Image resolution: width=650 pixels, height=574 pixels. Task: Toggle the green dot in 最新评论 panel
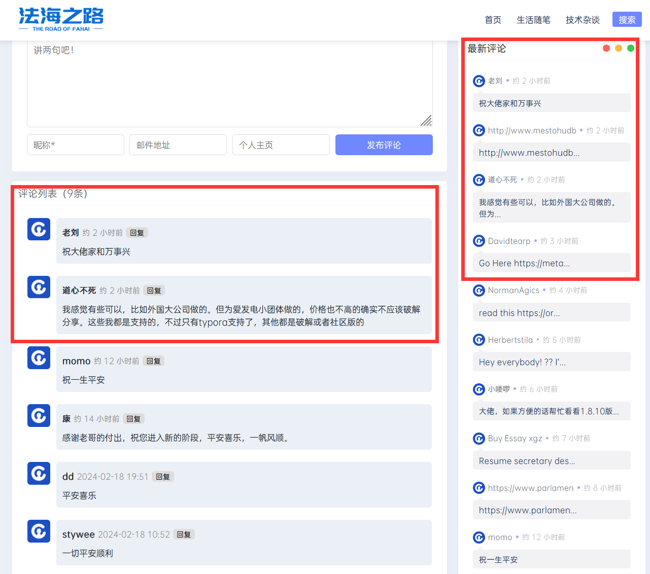tap(630, 48)
